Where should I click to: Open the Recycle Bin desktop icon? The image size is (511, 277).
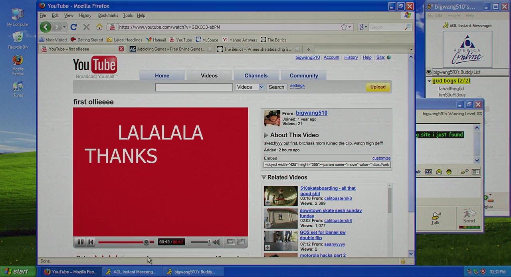coord(18,40)
